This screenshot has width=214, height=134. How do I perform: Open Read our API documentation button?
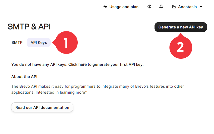[x=42, y=107]
